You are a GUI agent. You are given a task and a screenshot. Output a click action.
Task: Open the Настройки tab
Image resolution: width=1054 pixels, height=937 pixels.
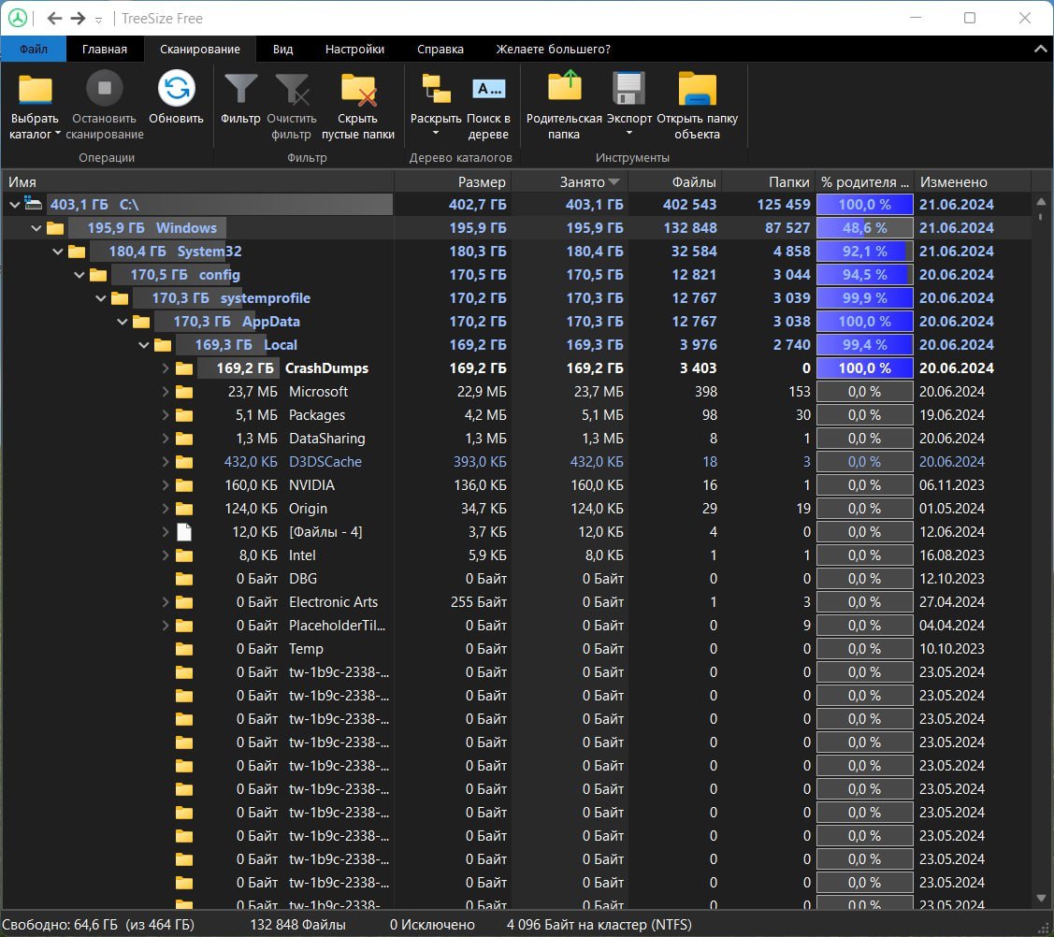point(355,49)
